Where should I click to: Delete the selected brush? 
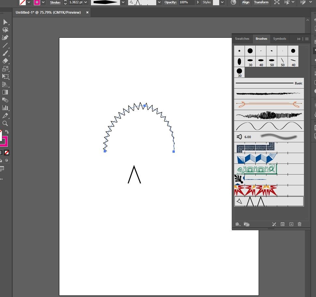(299, 224)
